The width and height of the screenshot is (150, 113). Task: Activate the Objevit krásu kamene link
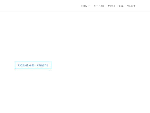[33, 65]
